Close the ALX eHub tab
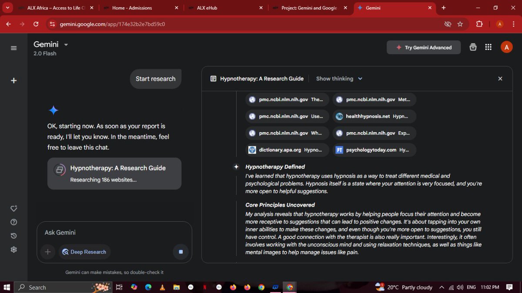This screenshot has height=293, width=522. coord(261,8)
